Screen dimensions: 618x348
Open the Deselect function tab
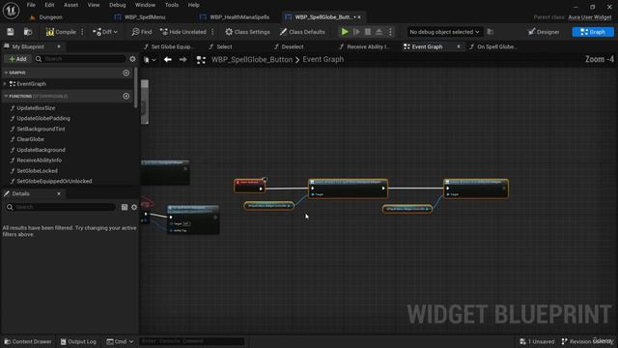point(289,47)
